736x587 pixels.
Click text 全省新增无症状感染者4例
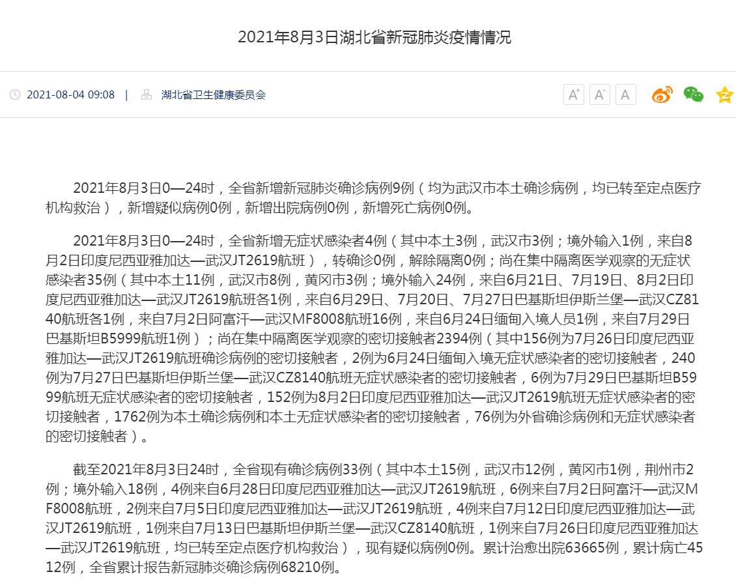click(307, 241)
